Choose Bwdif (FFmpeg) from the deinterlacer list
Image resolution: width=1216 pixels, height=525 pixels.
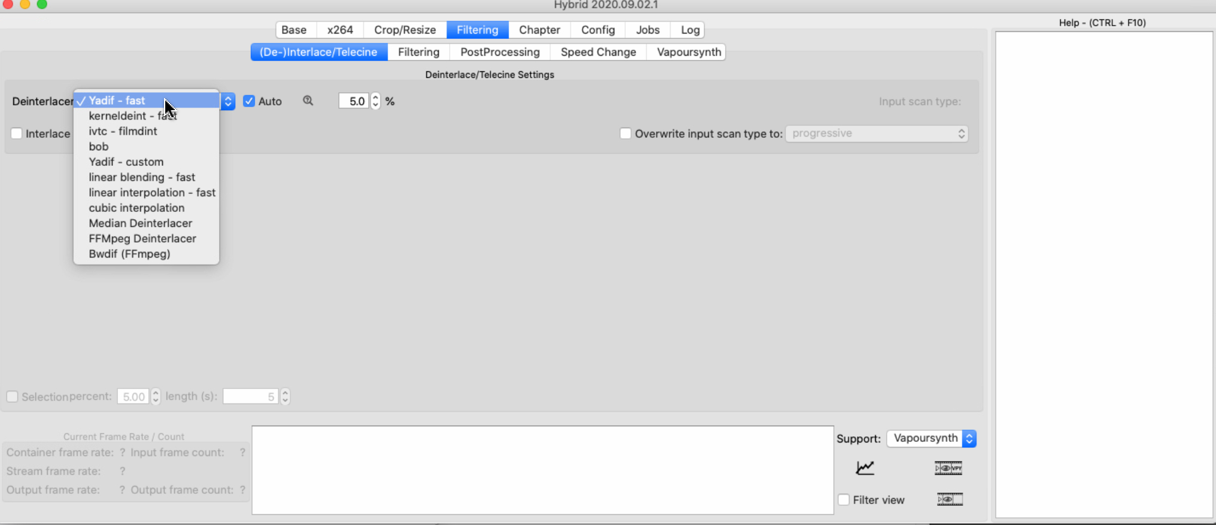(x=129, y=254)
